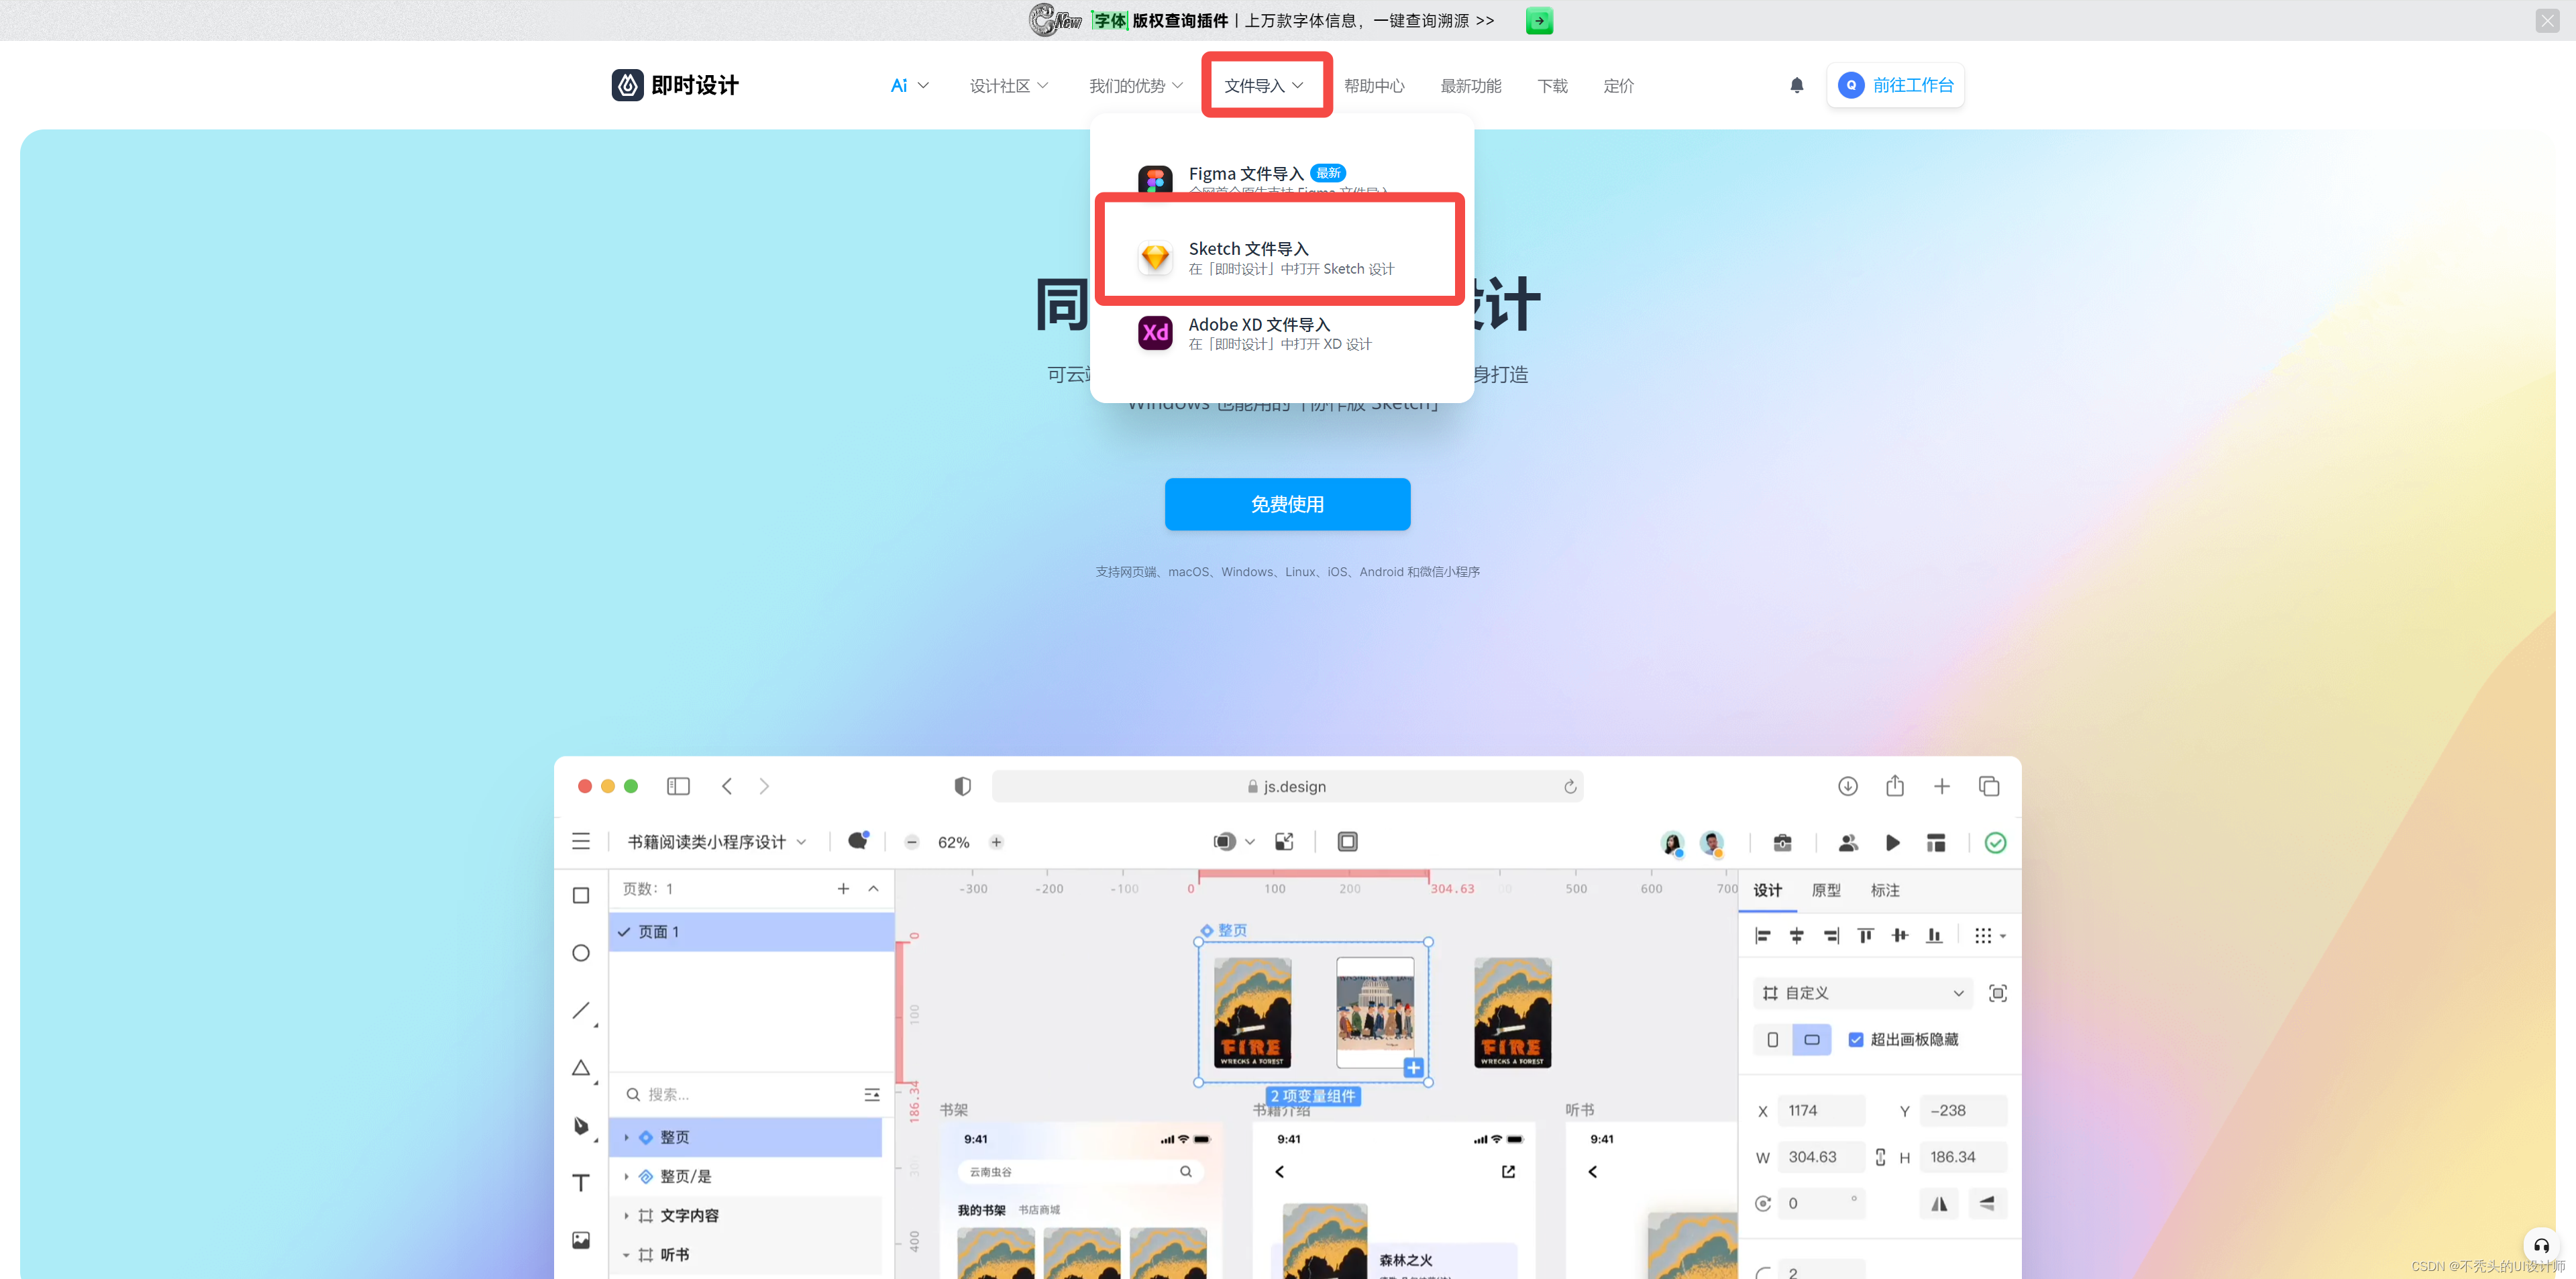This screenshot has height=1279, width=2576.
Task: Switch to the 原型 tab
Action: (x=1826, y=890)
